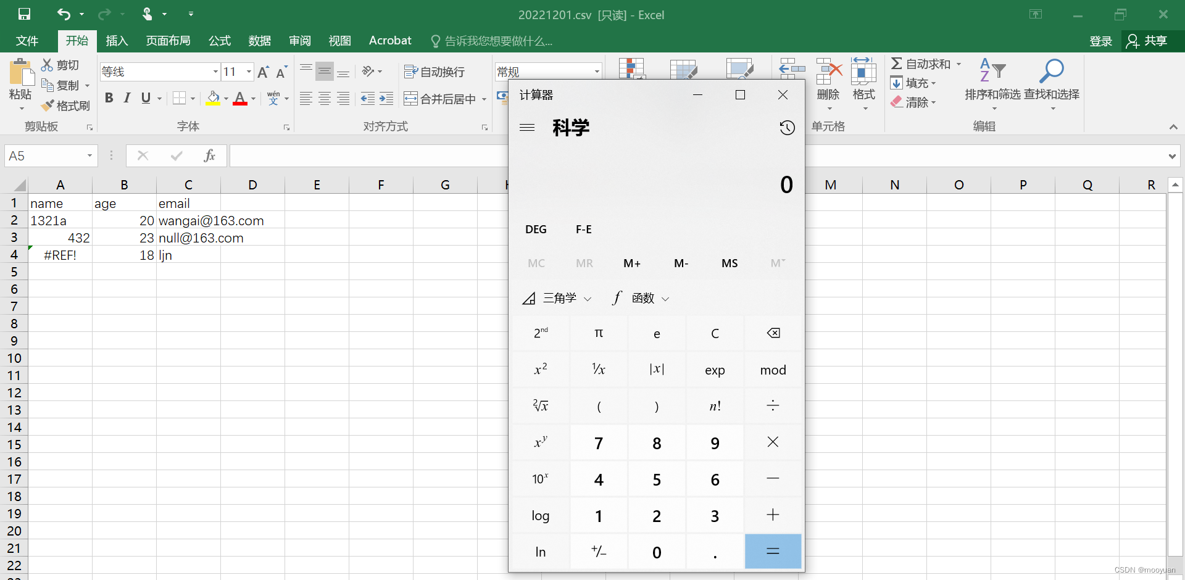Viewport: 1185px width, 580px height.
Task: Click the Format cells (格式) icon
Action: click(864, 72)
